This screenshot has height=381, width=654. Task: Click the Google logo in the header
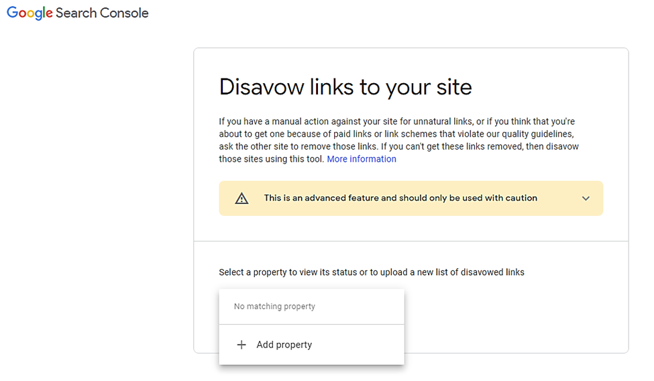(30, 13)
